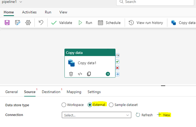Screen dimensions: 196x127
Task: Switch to the Home tab
Action: pos(9,12)
